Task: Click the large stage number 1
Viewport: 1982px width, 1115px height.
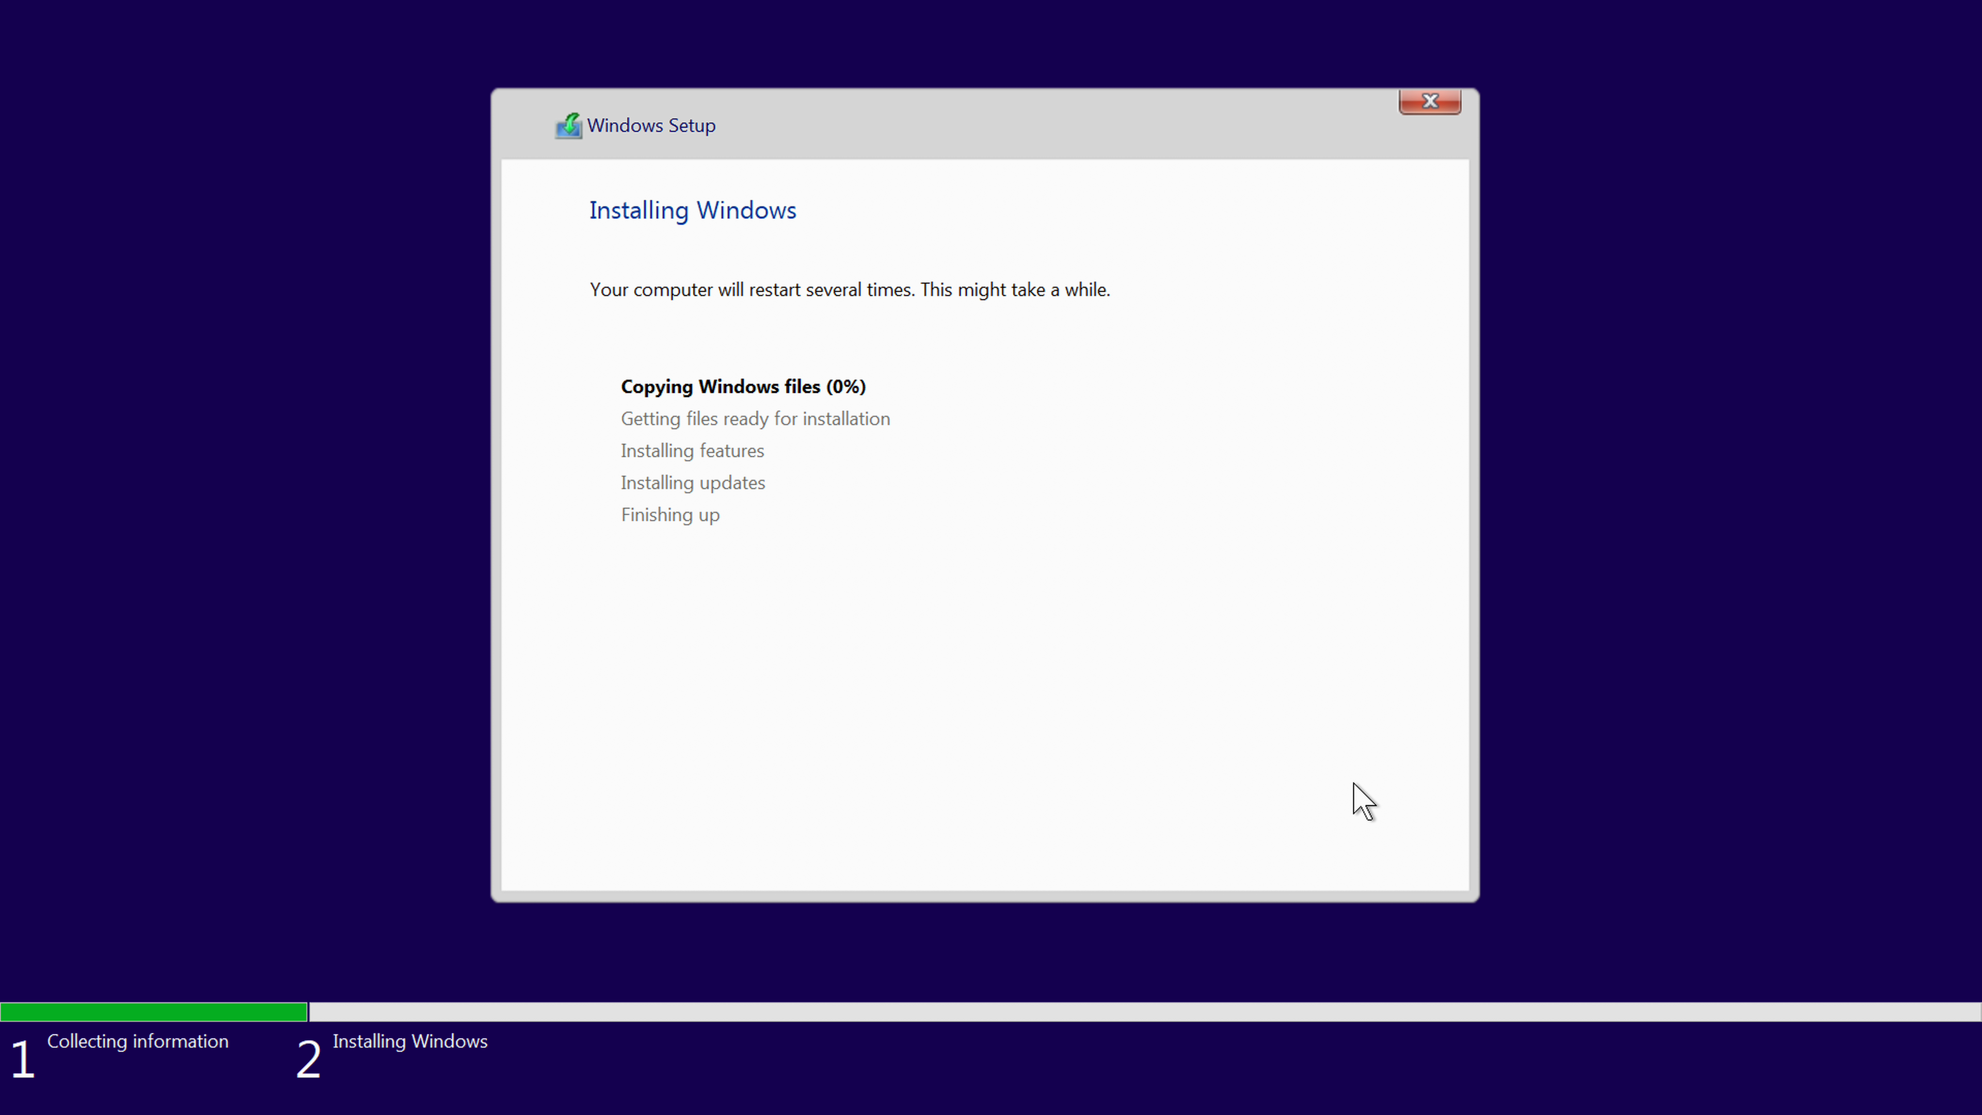Action: point(22,1060)
